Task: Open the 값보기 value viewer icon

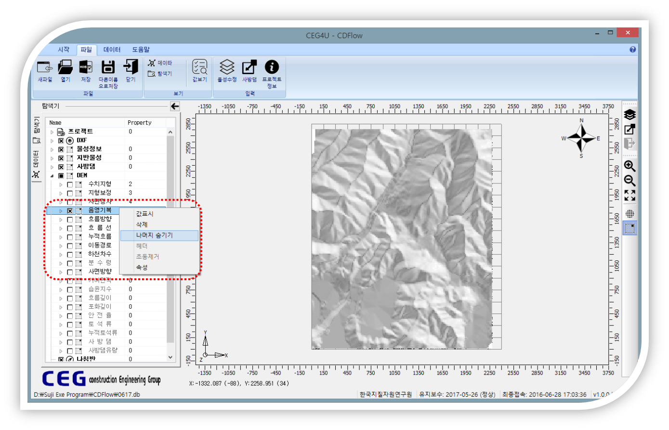Action: (x=199, y=67)
